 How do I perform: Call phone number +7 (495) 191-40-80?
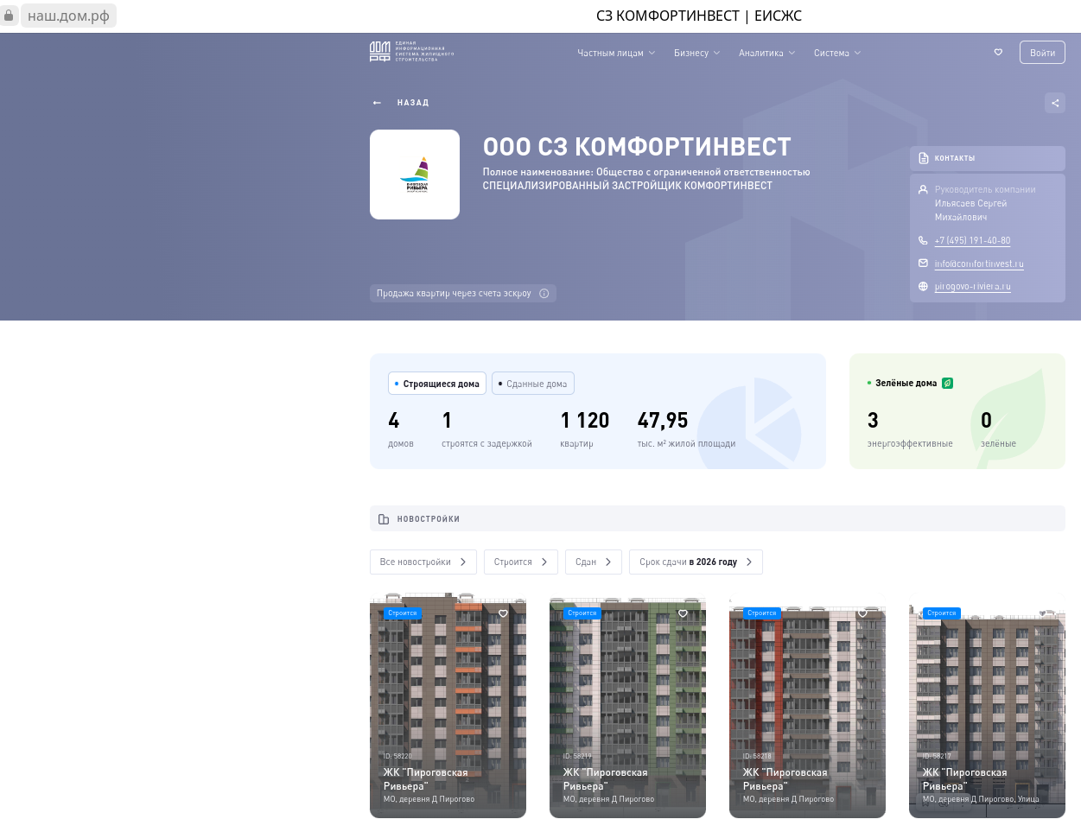(x=972, y=241)
